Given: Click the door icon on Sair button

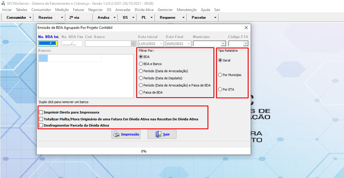Looking at the screenshot, I should (158, 134).
